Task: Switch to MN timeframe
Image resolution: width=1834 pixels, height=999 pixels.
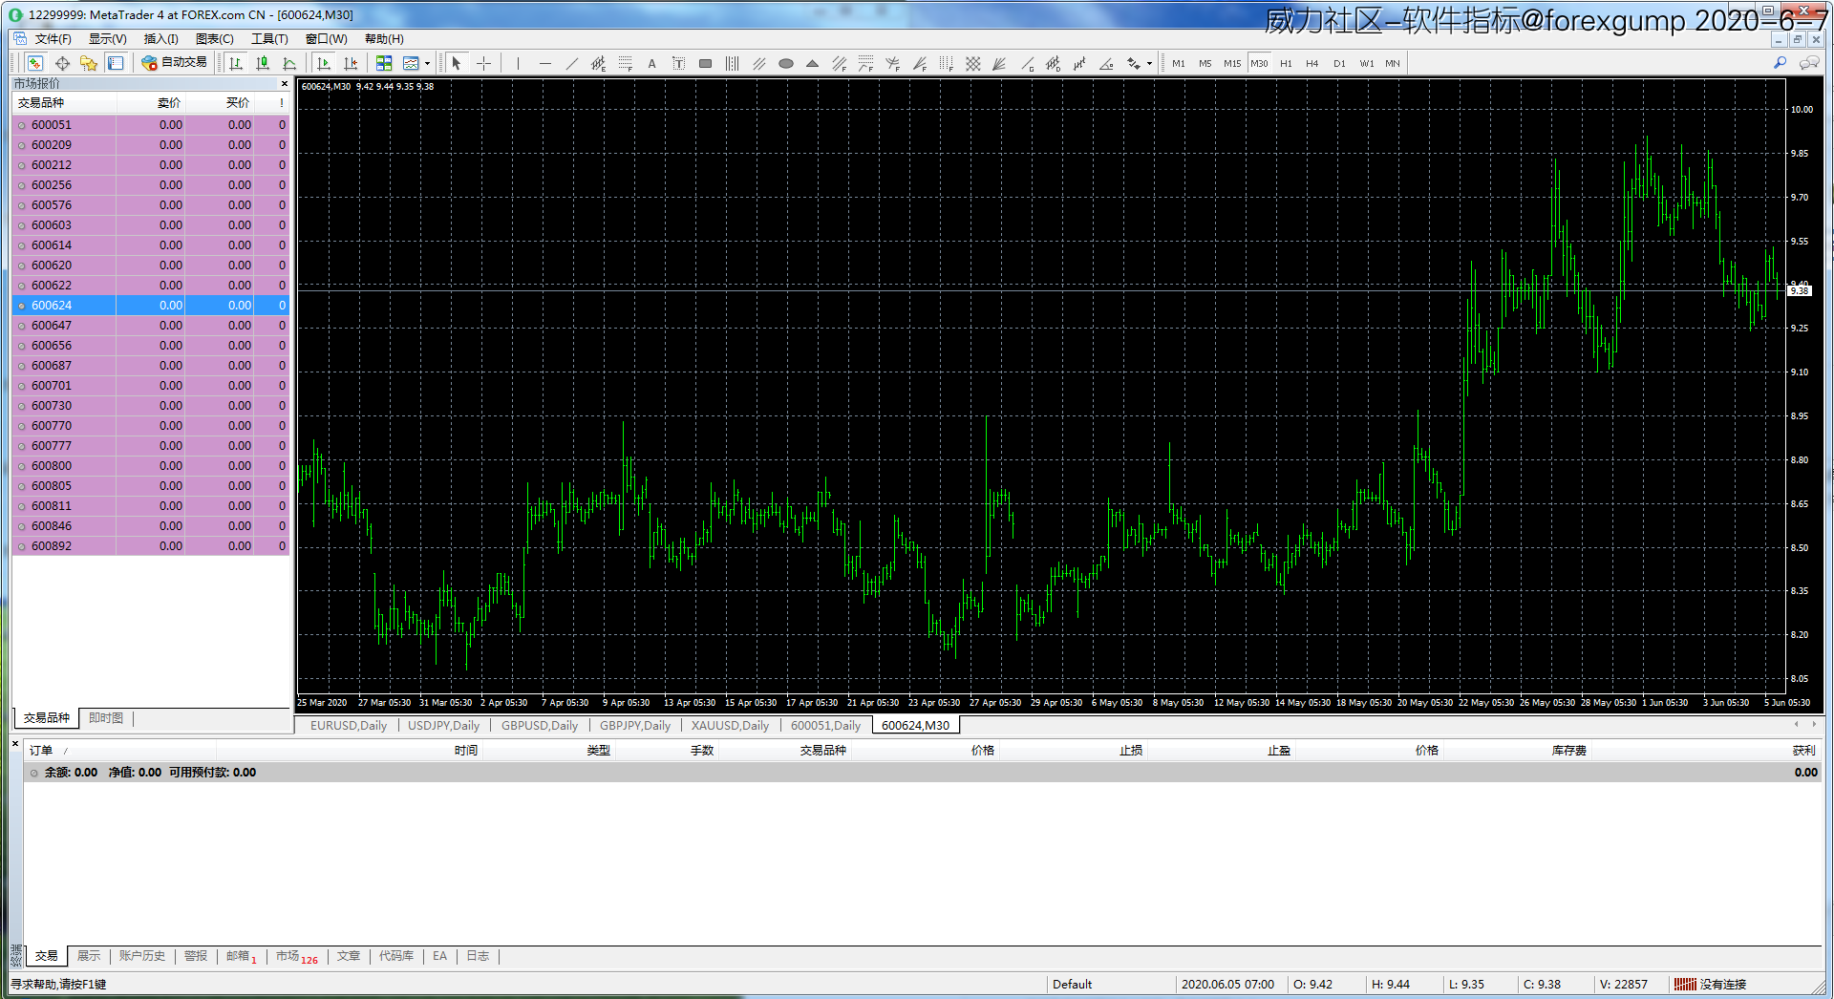Action: tap(1393, 63)
